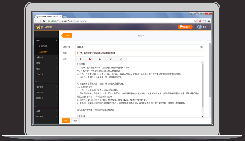
Task: Click the editor scrollbar down arrow
Action: click(202, 116)
